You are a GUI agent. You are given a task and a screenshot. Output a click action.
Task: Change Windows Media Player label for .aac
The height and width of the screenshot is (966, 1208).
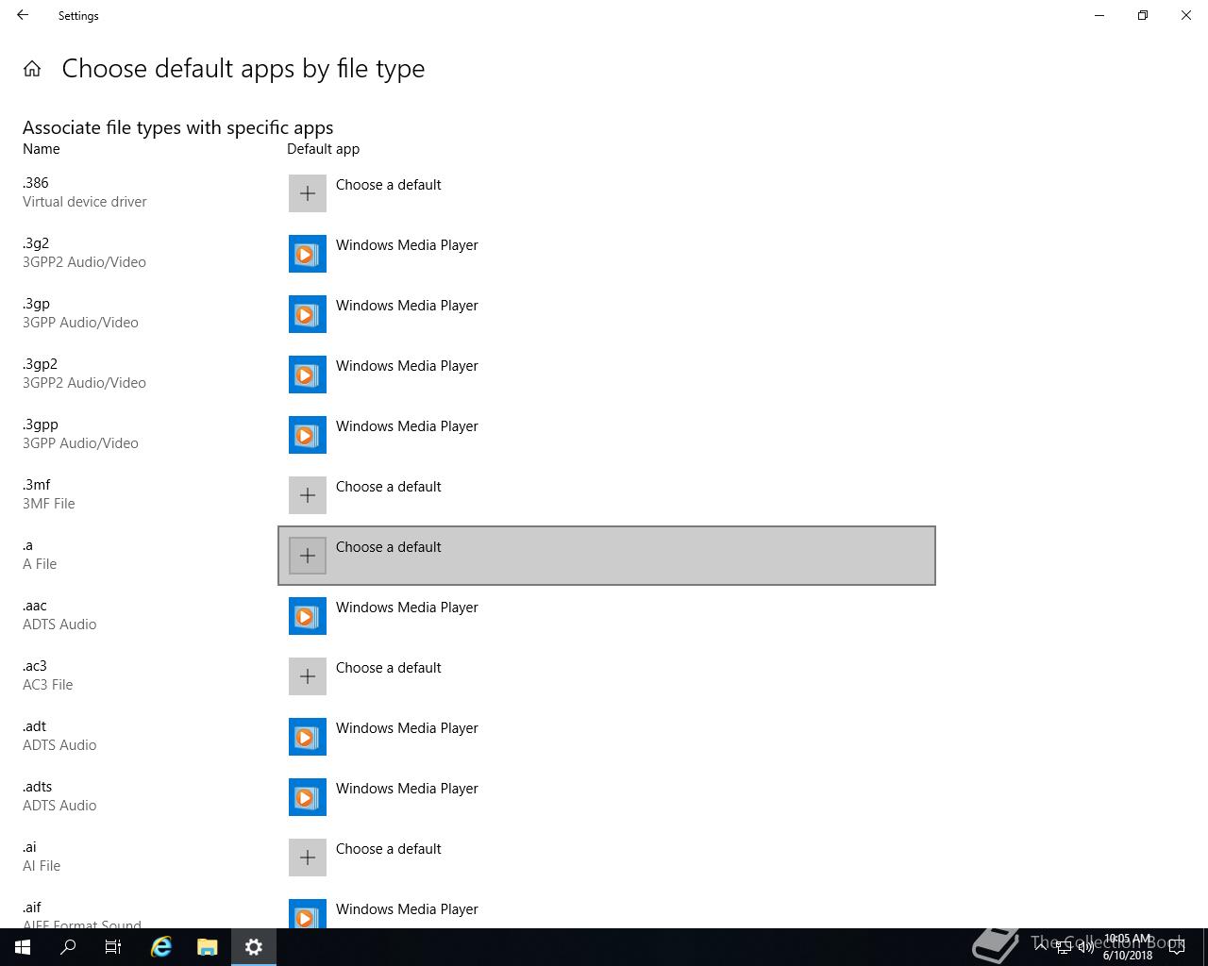point(407,608)
